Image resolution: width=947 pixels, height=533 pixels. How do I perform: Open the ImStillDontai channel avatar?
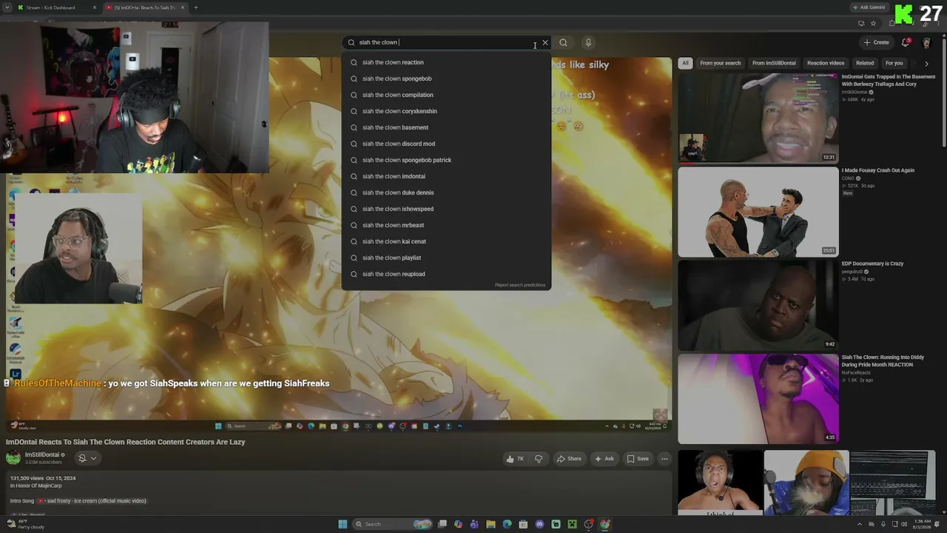tap(13, 457)
